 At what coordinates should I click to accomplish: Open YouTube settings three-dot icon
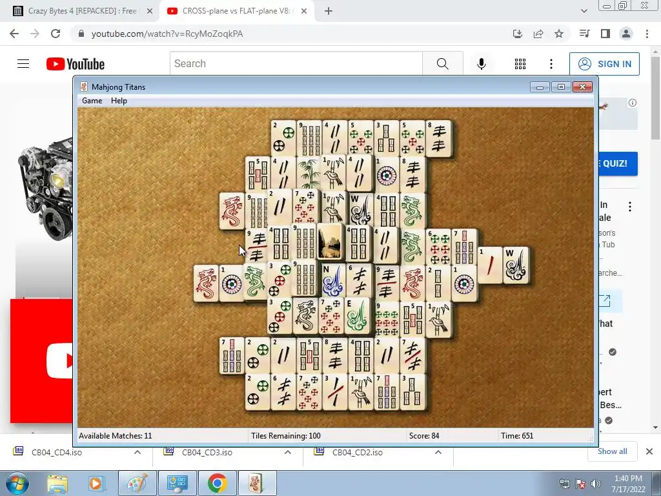click(551, 64)
